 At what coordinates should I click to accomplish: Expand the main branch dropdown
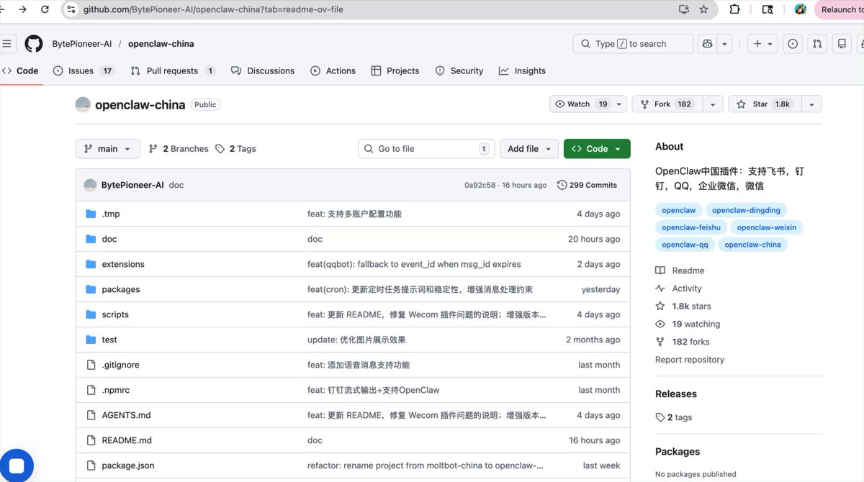[107, 149]
